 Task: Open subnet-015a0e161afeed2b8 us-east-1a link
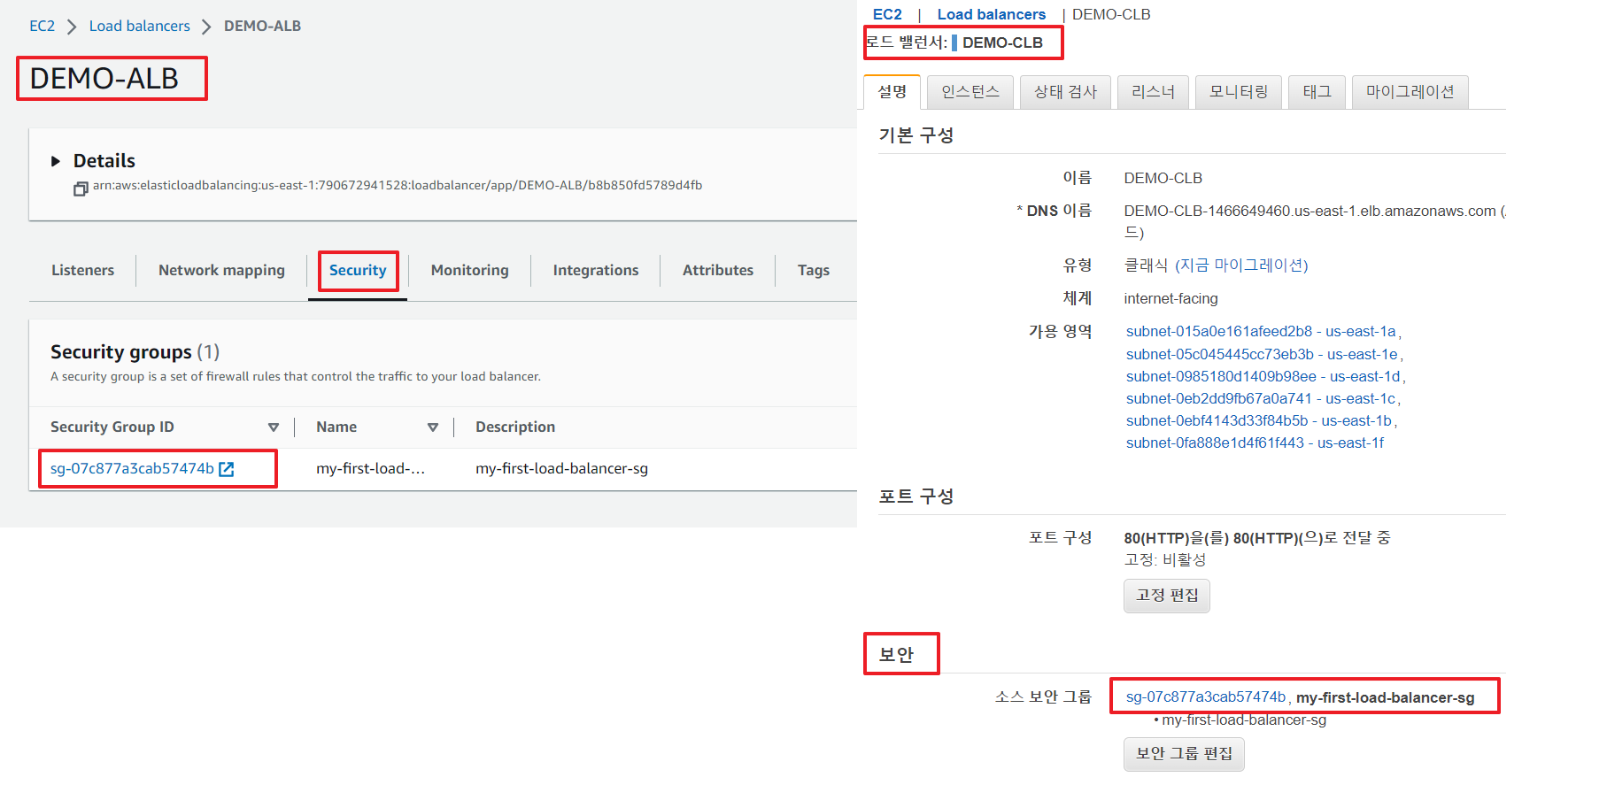coord(1261,331)
